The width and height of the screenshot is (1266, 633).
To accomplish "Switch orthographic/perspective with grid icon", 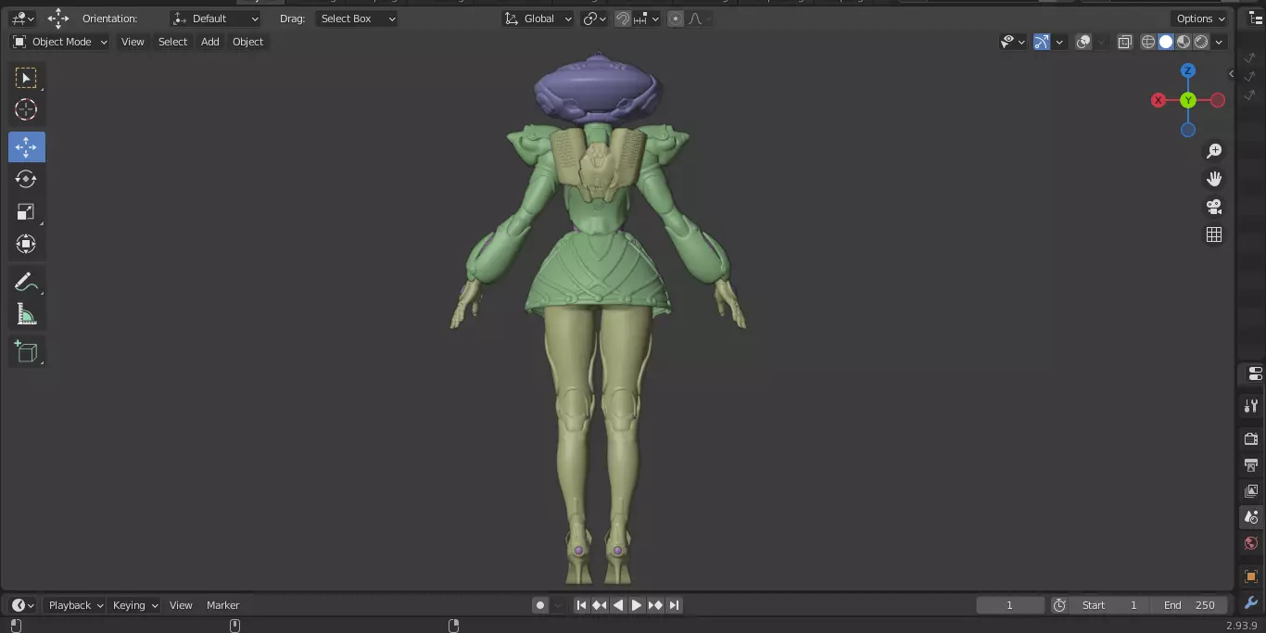I will coord(1214,234).
